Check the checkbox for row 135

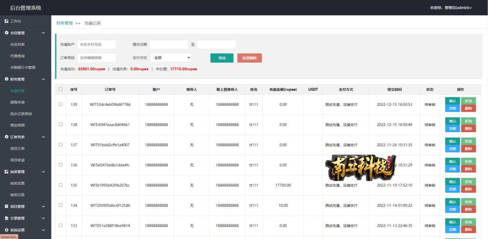pyautogui.click(x=61, y=185)
